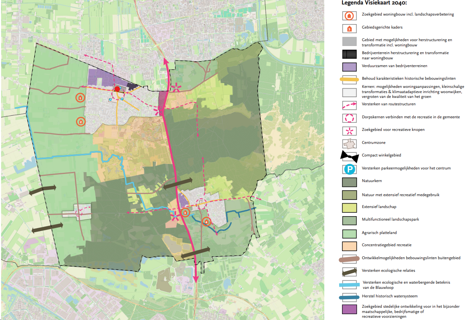The height and width of the screenshot is (320, 469).
Task: Pick the yellow-green Extensief landschap swatch
Action: point(350,207)
